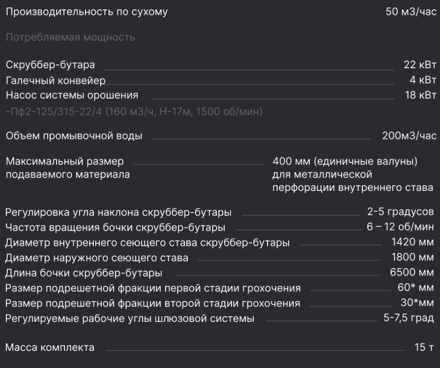Viewport: 440px width, 368px height.
Task: Click the 'Производительность по сухому' label
Action: 87,12
